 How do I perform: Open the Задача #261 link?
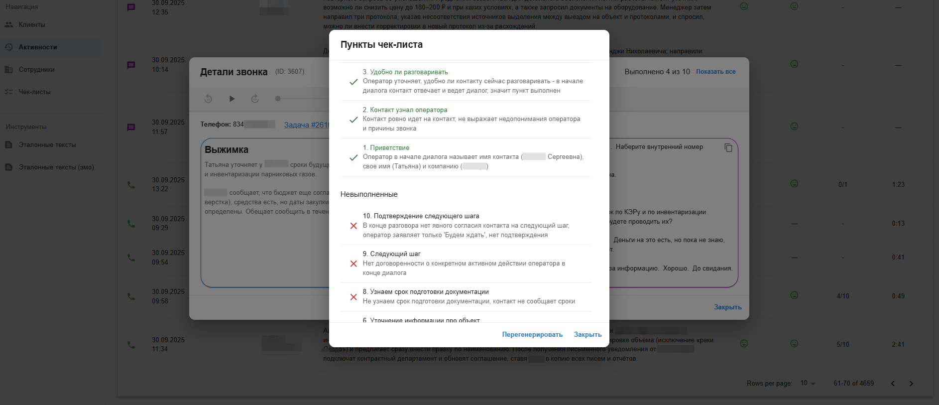306,125
